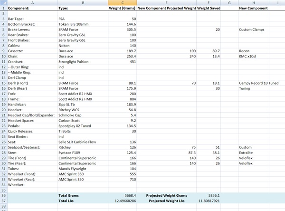Select the 'Derlr (Rear)' cell

tap(32, 88)
